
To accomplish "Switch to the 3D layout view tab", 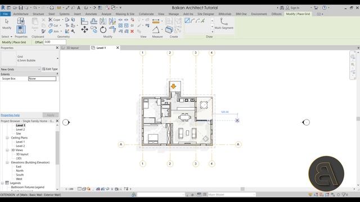I will click(x=73, y=48).
